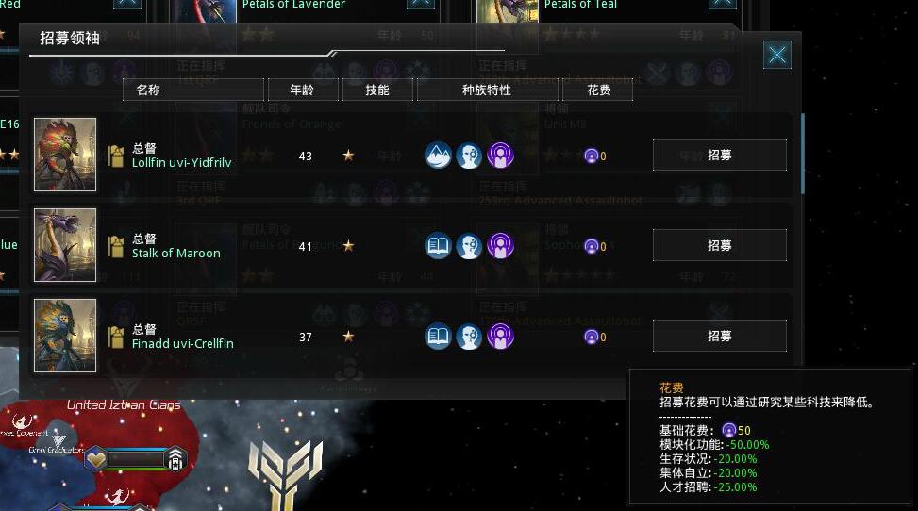The width and height of the screenshot is (918, 511).
Task: Click the mountain trait icon for Lollfin uvi-Yidfrilv
Action: (438, 156)
